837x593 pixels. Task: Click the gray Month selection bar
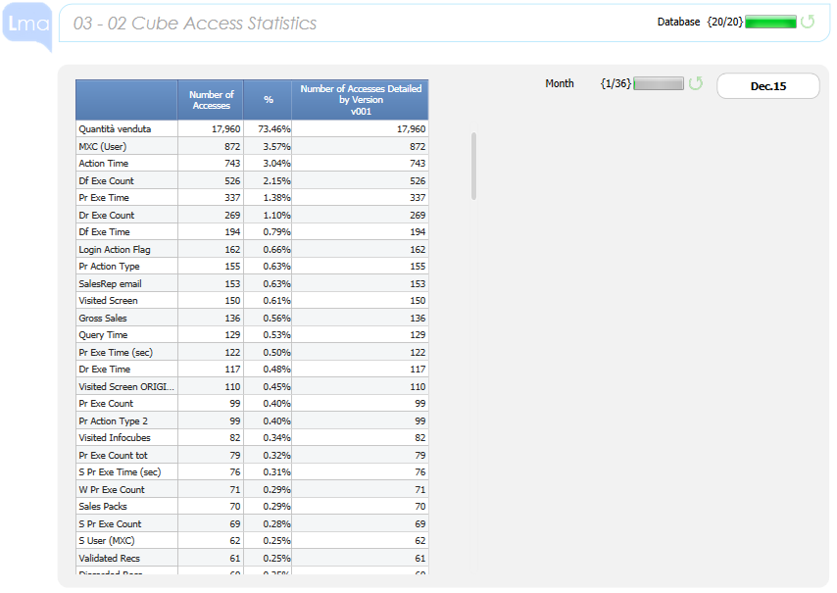point(658,84)
